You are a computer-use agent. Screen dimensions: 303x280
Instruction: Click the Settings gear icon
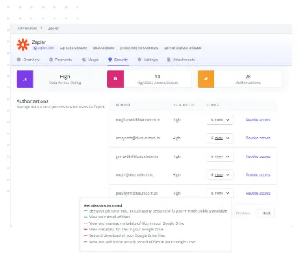140,60
